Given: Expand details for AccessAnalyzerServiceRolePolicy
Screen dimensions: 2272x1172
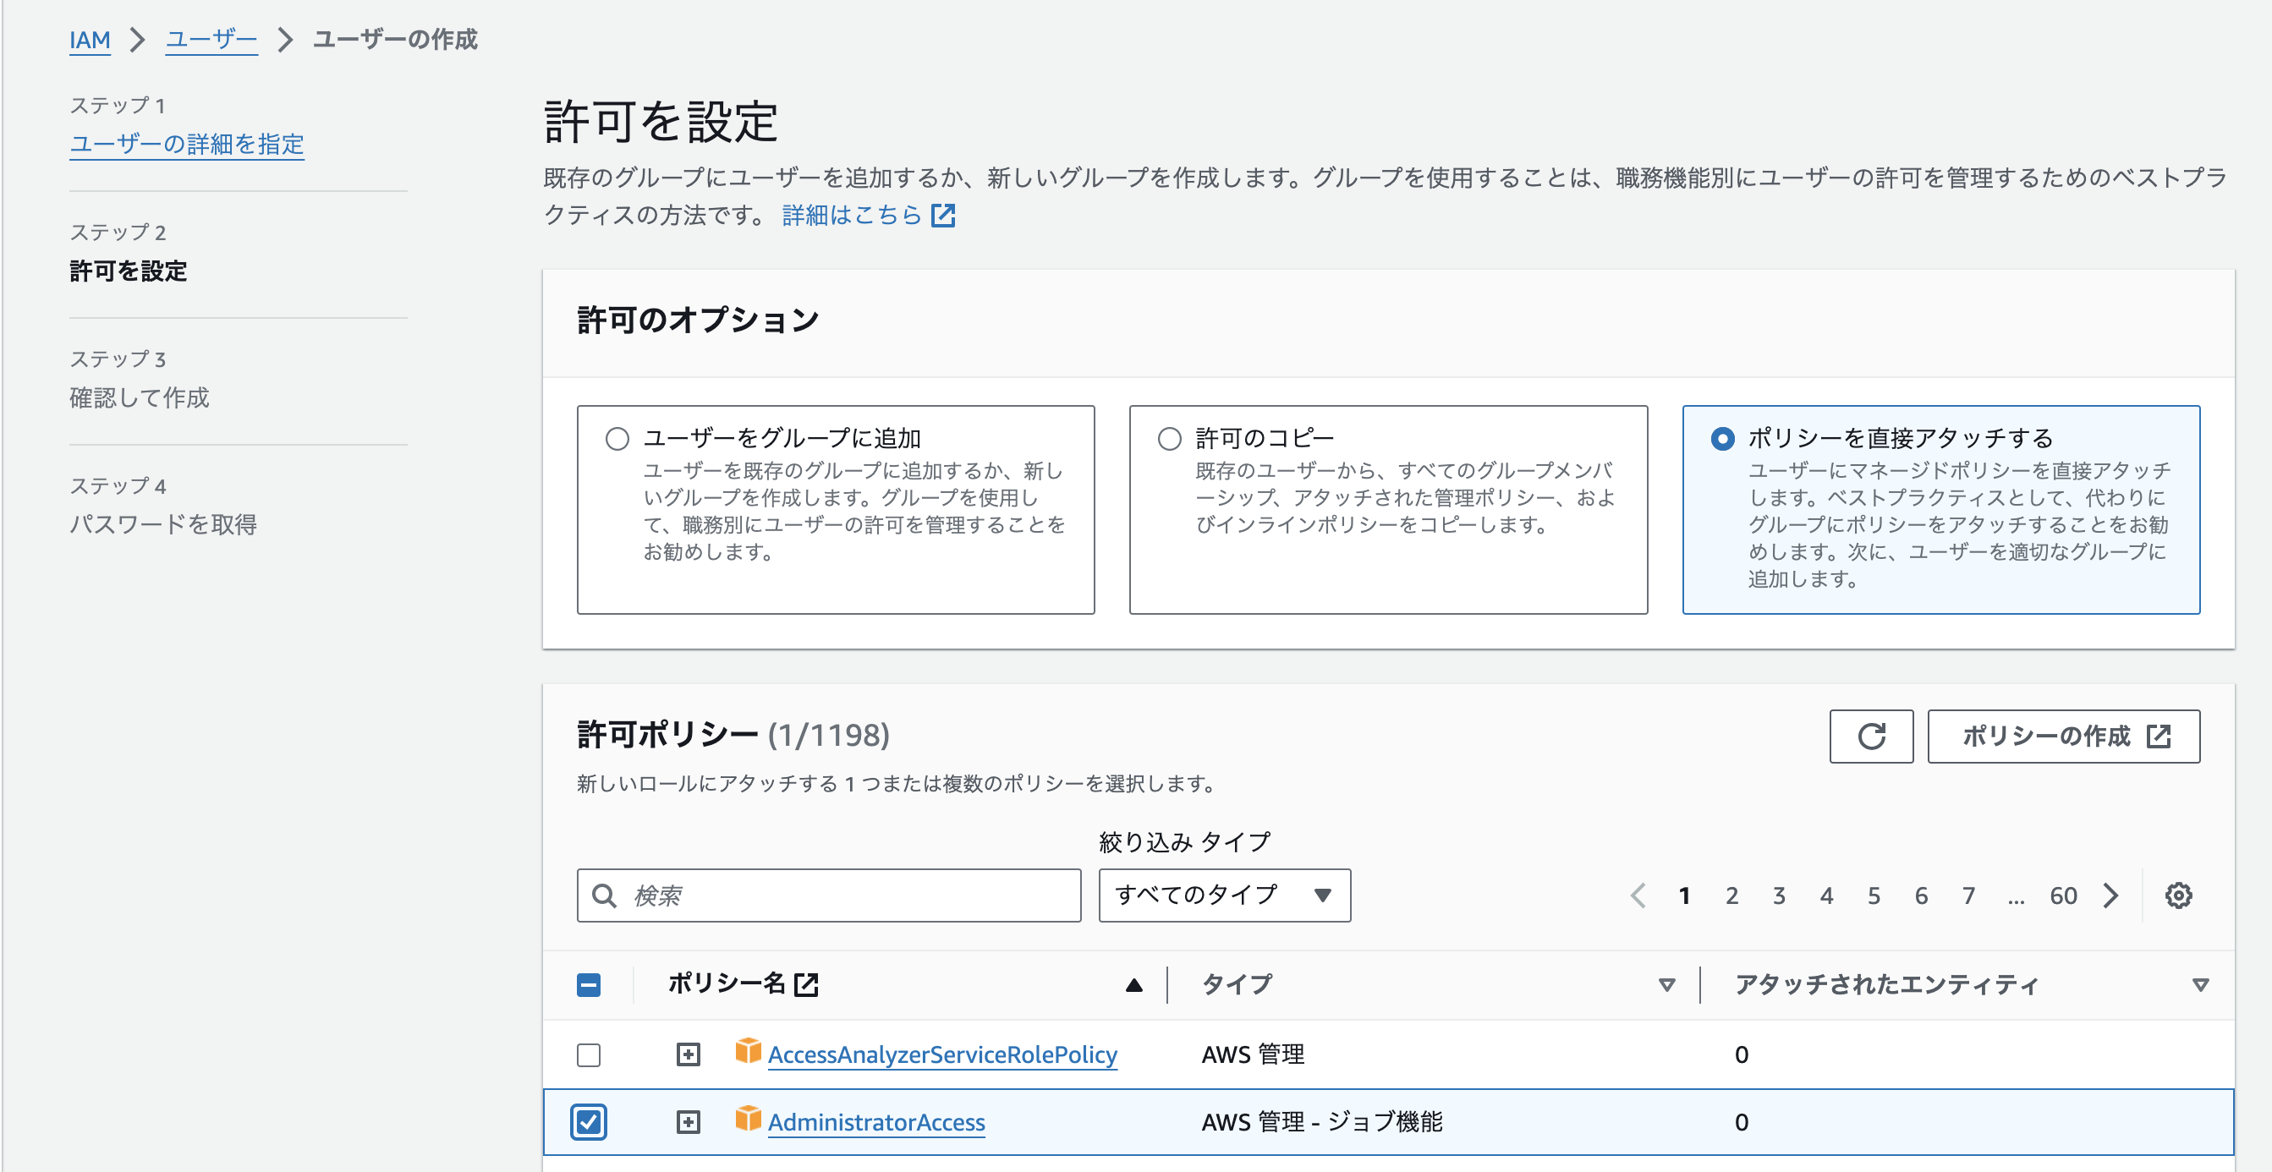Looking at the screenshot, I should pos(687,1053).
